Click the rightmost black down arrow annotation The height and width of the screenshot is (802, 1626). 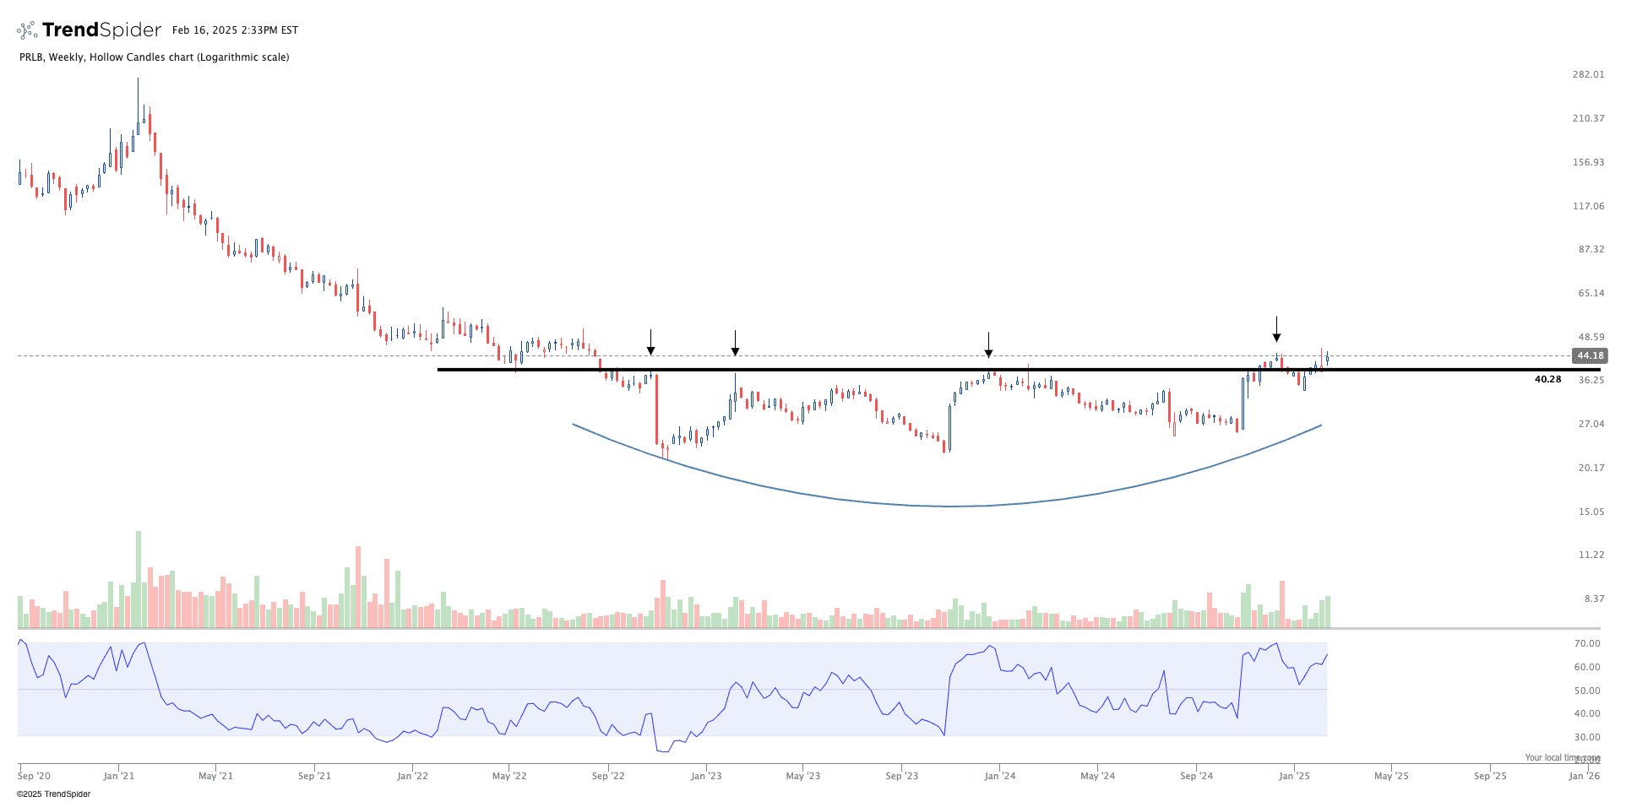point(1276,329)
